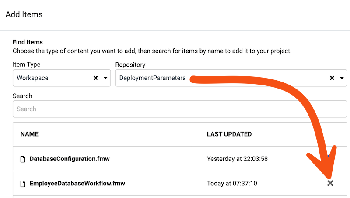Select the Workspace value in Item Type
The image size is (350, 198).
[x=32, y=78]
